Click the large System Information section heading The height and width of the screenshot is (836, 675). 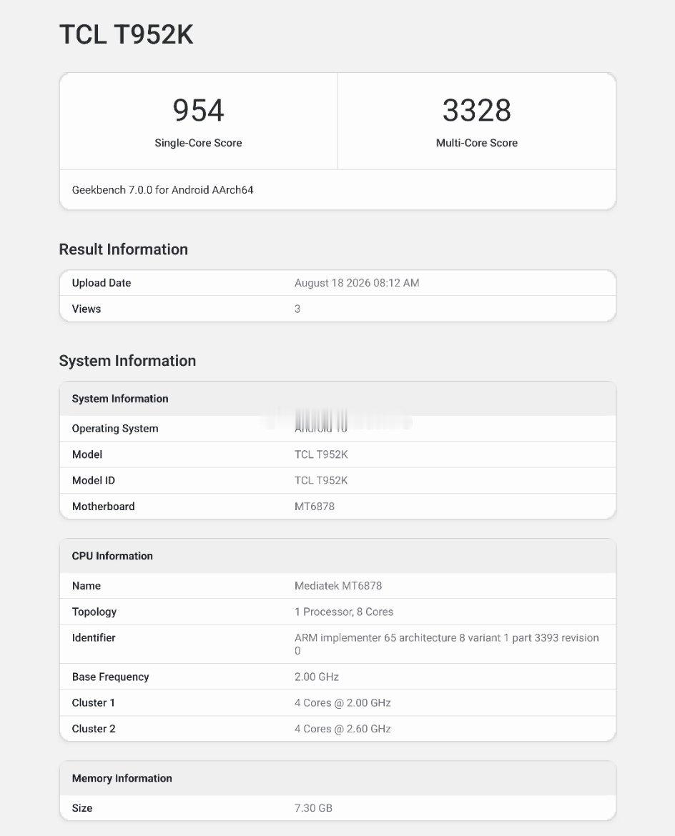tap(127, 361)
